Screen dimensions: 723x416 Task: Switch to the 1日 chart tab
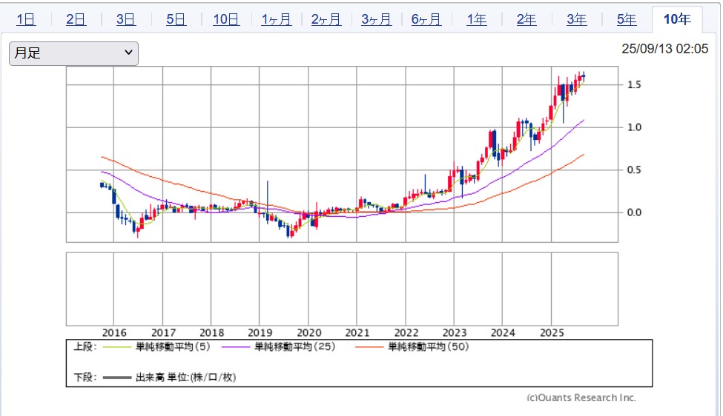(x=26, y=19)
